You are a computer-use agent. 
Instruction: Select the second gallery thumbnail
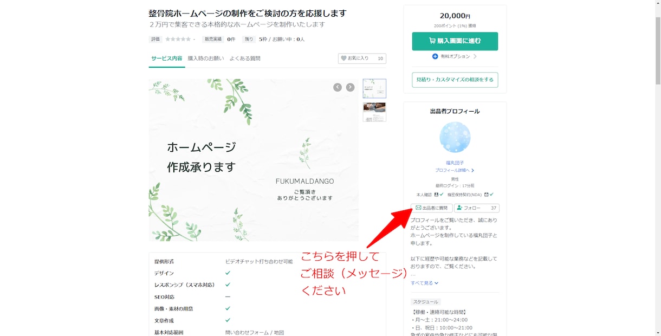[x=374, y=112]
